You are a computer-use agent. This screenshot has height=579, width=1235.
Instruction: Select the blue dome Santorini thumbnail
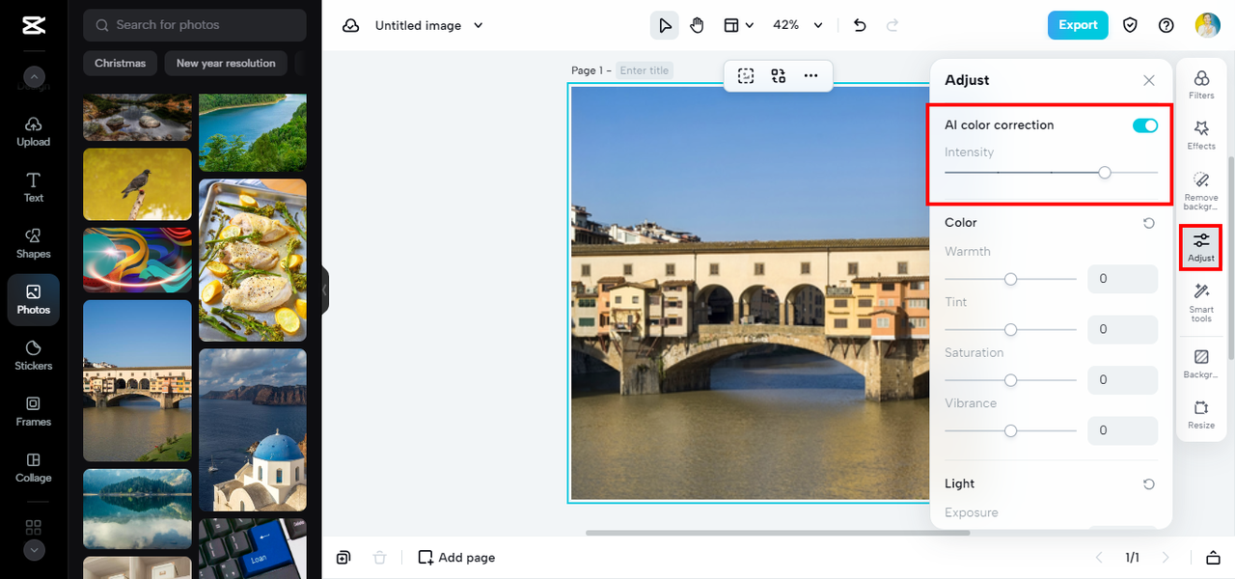253,429
